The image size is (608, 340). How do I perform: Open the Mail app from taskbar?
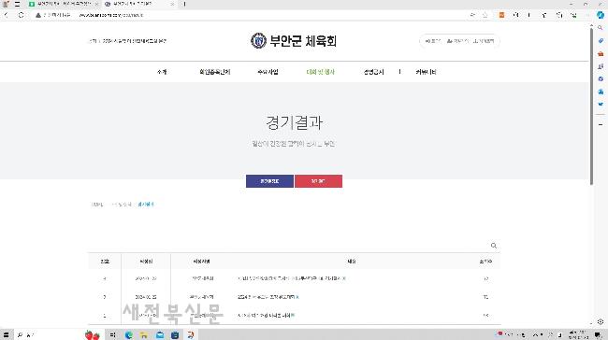pyautogui.click(x=160, y=335)
